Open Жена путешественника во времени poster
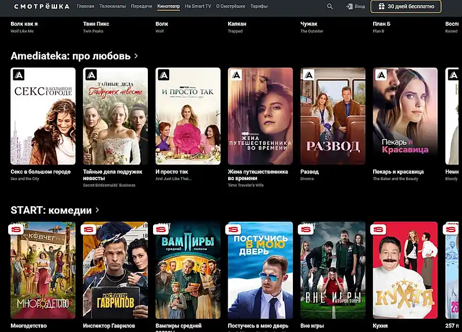This screenshot has height=332, width=462. tap(260, 116)
